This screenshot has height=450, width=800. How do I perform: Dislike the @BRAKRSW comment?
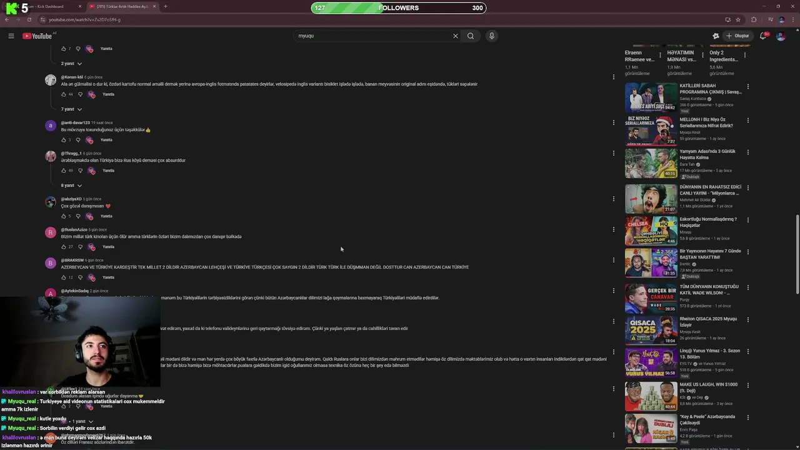pos(80,277)
